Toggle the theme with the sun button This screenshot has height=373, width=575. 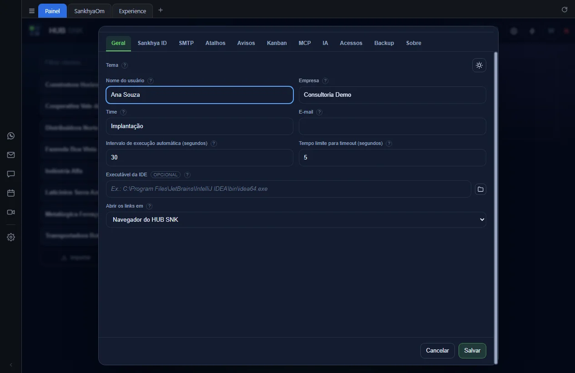[479, 65]
